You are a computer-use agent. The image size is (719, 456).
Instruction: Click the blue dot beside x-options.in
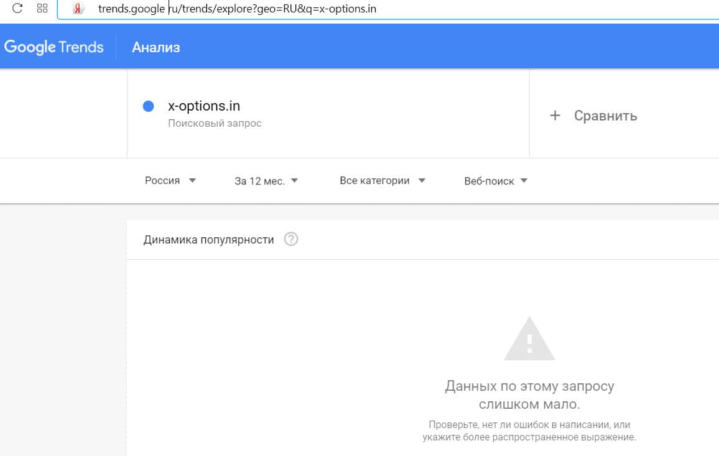tap(148, 106)
